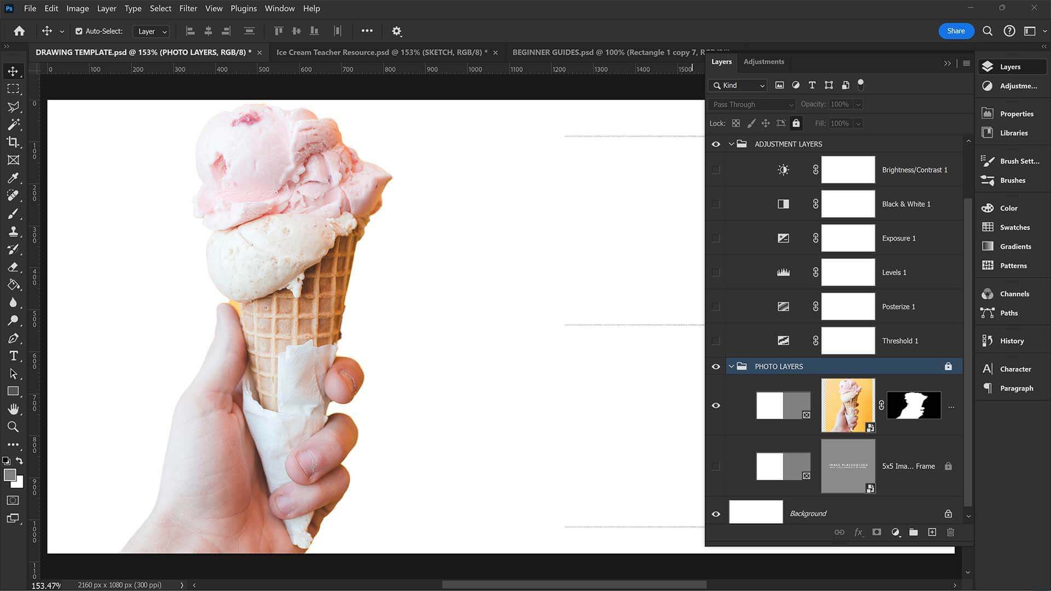This screenshot has height=591, width=1051.
Task: Select the Eyedropper tool
Action: [13, 178]
